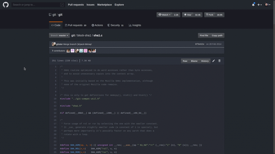Open the fifth contributor avatar
The width and height of the screenshot is (275, 154).
pos(85,51)
